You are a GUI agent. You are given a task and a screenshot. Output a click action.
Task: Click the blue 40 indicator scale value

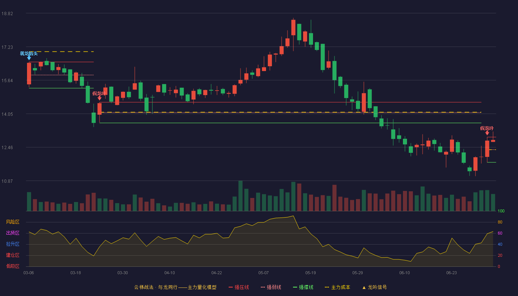pos(500,244)
